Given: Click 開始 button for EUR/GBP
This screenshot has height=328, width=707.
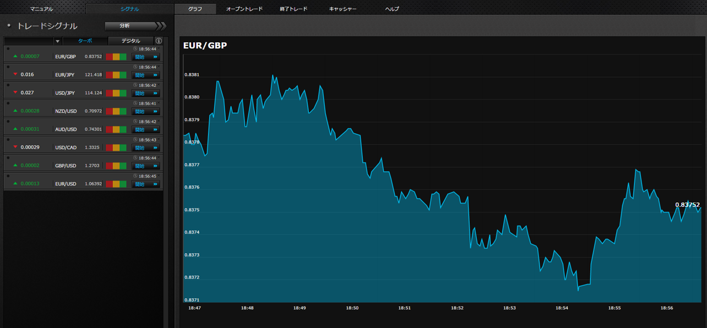Looking at the screenshot, I should click(146, 57).
